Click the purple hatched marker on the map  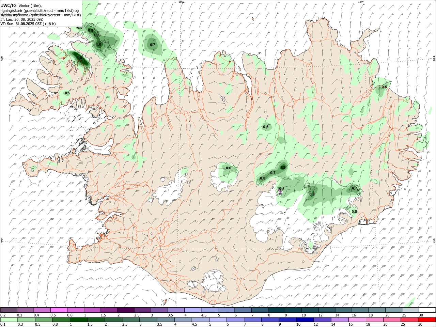[280, 193]
